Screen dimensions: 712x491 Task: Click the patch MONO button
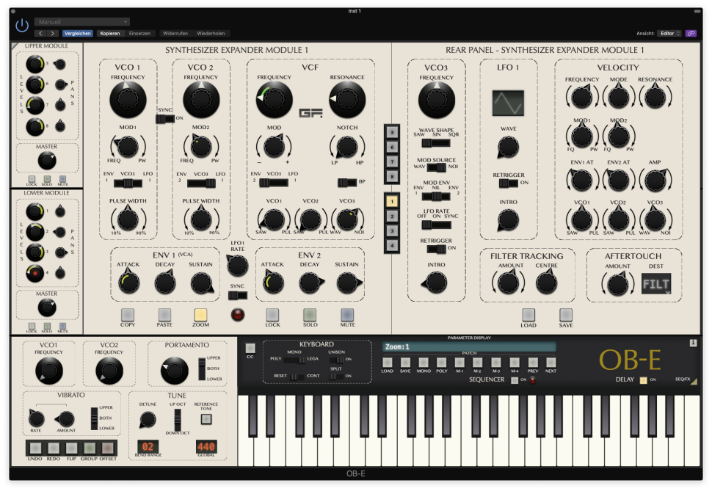coord(424,362)
